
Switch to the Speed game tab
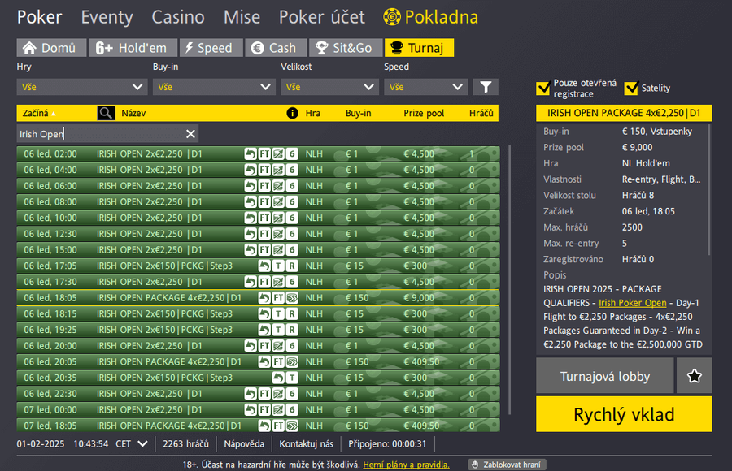tap(211, 48)
